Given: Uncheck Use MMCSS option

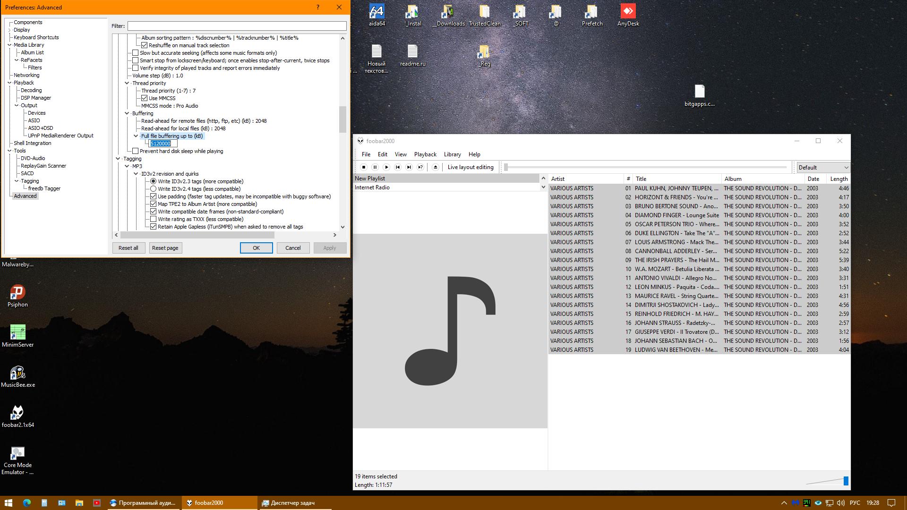Looking at the screenshot, I should [145, 98].
